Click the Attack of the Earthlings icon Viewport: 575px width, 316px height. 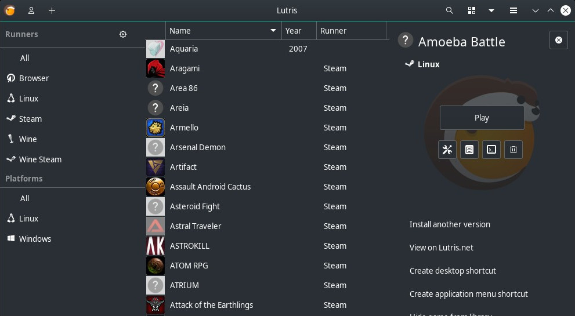point(155,305)
